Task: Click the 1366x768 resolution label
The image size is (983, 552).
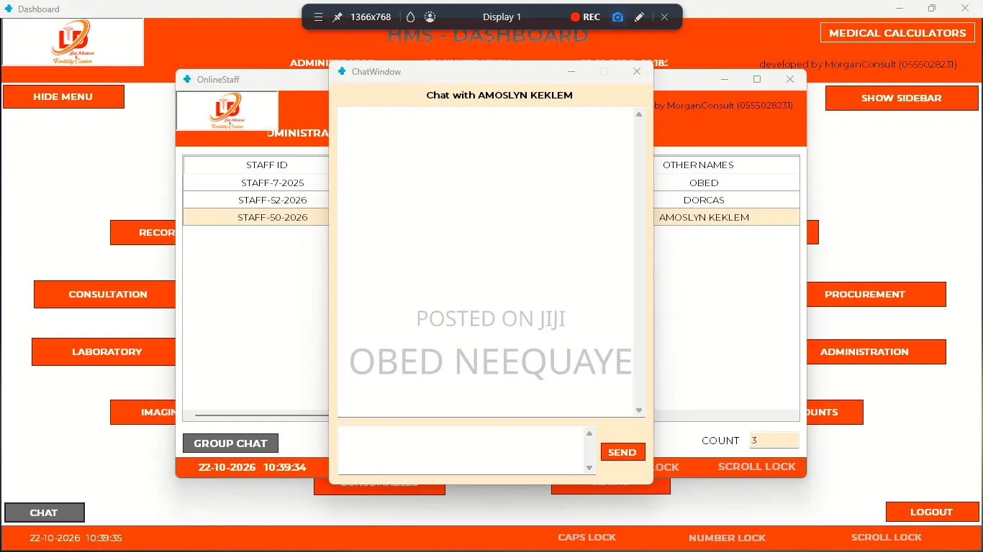Action: pos(371,17)
